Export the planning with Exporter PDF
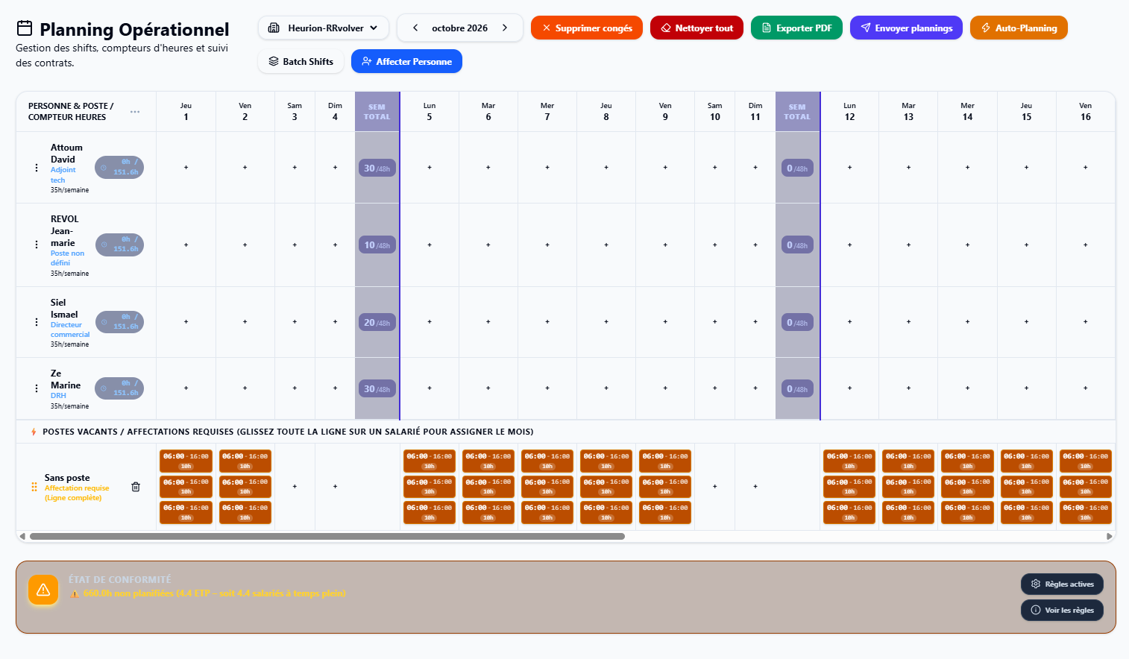The height and width of the screenshot is (659, 1129). [796, 28]
